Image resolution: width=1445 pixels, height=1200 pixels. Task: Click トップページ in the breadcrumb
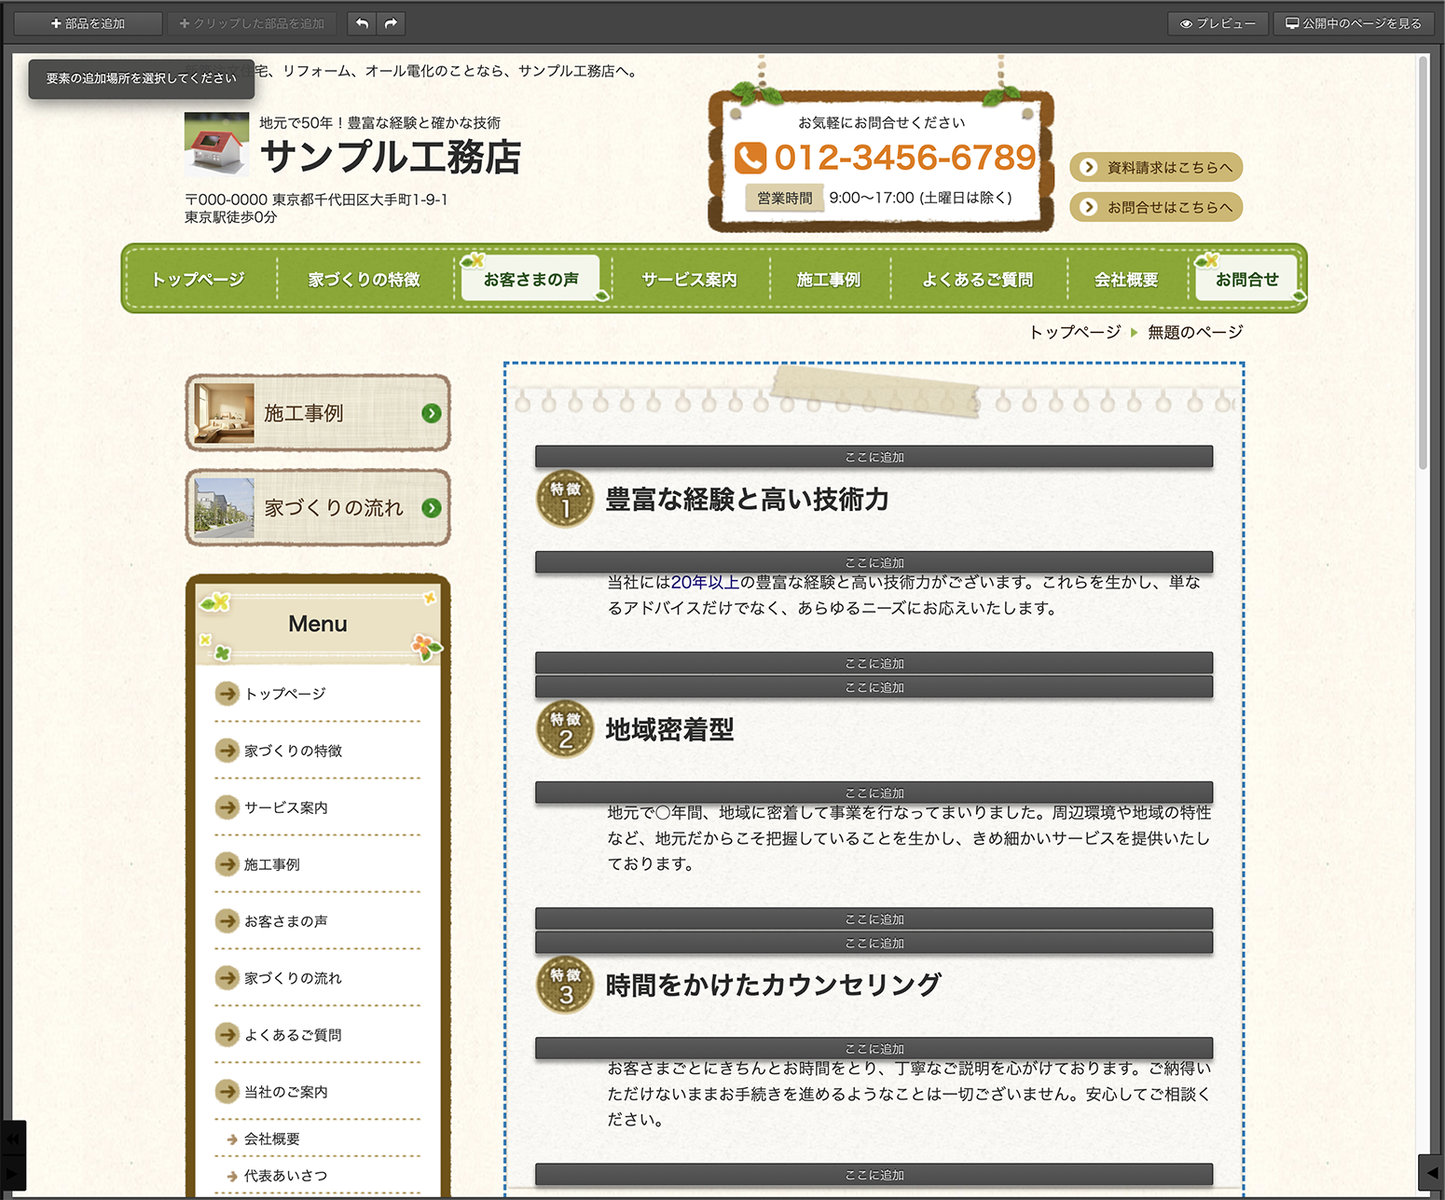1075,332
